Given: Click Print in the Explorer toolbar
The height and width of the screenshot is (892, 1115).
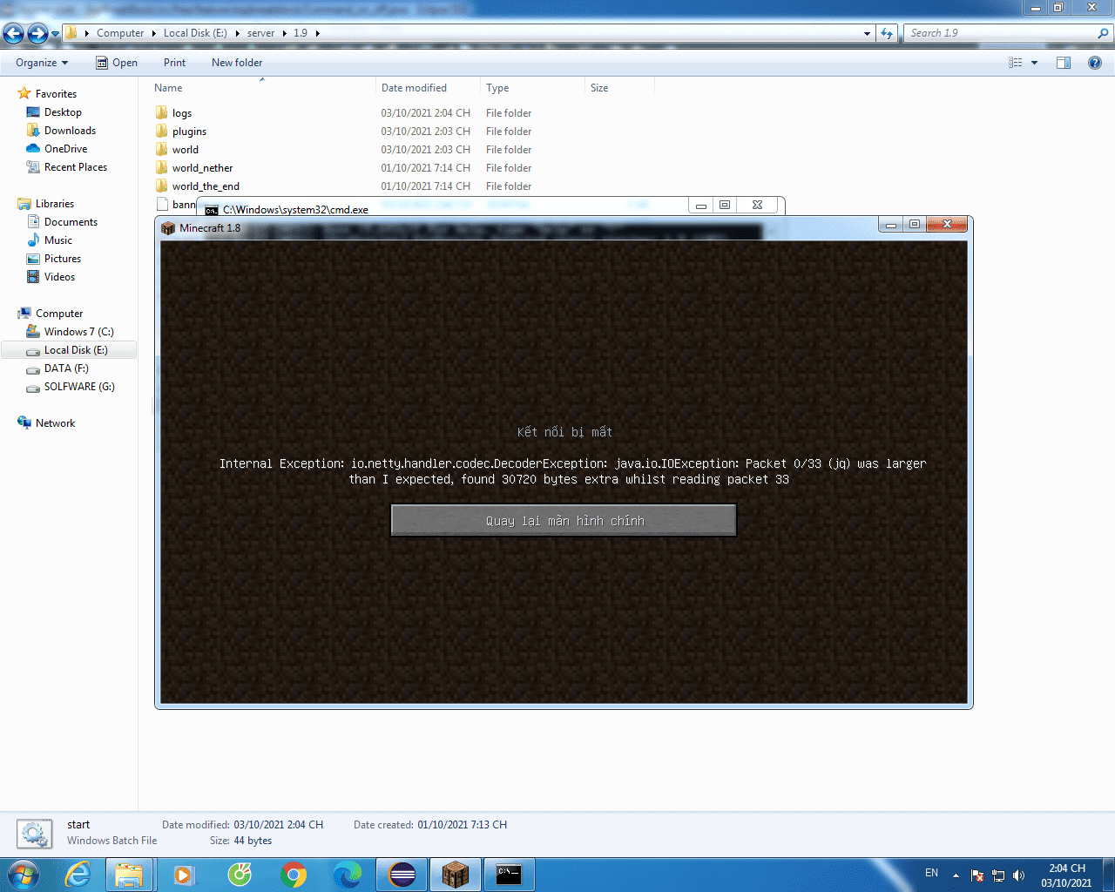Looking at the screenshot, I should click(x=174, y=63).
